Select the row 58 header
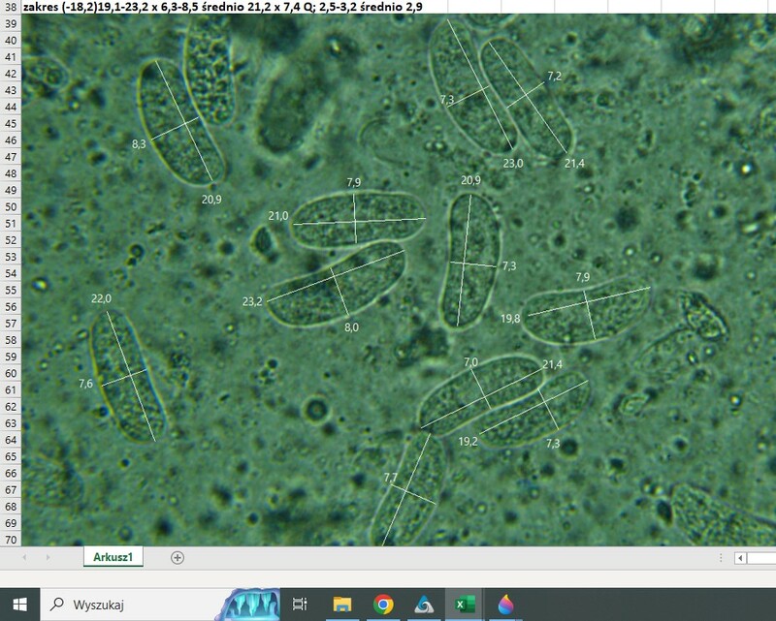 (x=11, y=340)
